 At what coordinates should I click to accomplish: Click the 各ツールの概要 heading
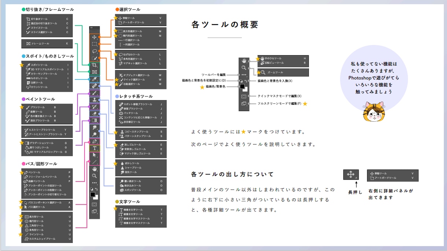tap(225, 24)
